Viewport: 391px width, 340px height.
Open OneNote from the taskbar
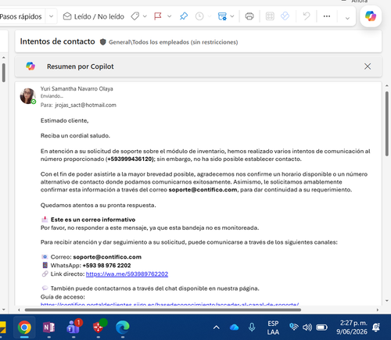48,327
